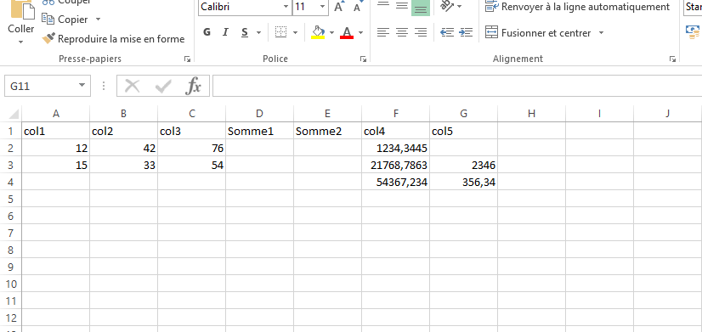Image resolution: width=702 pixels, height=332 pixels.
Task: Increase indent icon
Action: tap(466, 32)
